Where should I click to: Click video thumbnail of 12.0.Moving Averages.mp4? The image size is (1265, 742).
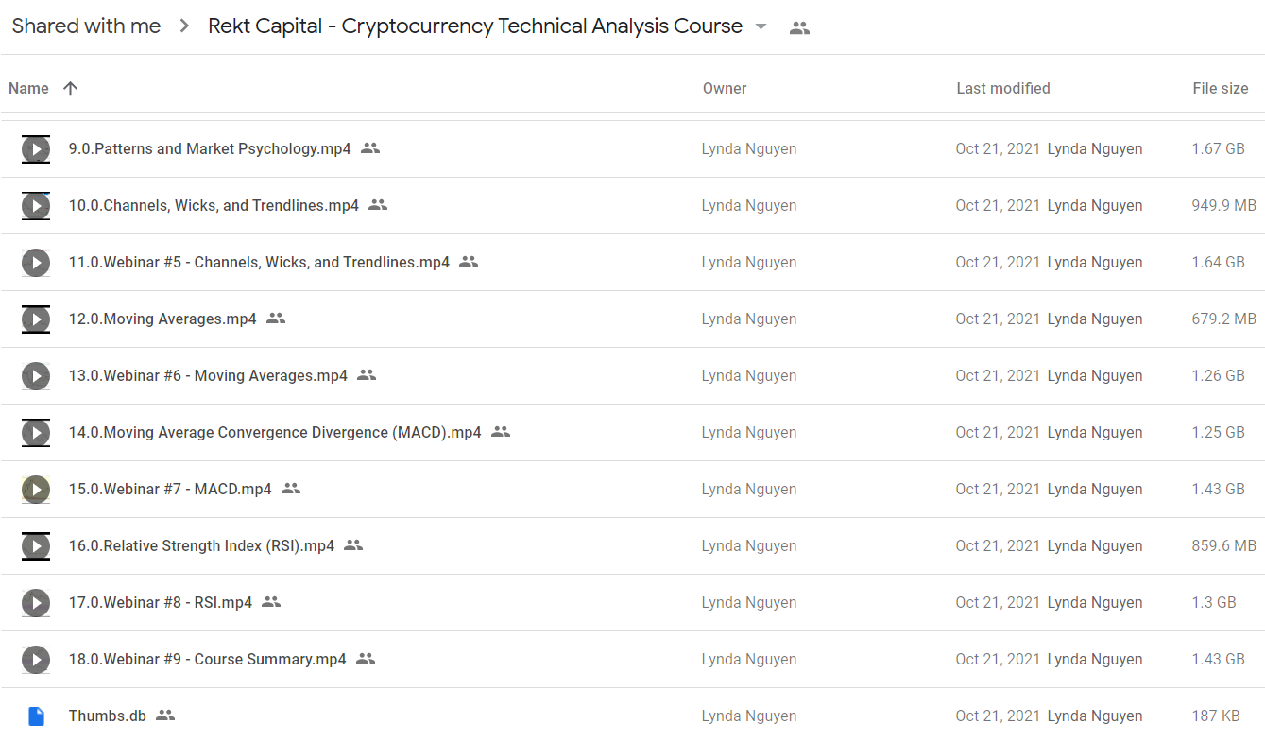[36, 319]
